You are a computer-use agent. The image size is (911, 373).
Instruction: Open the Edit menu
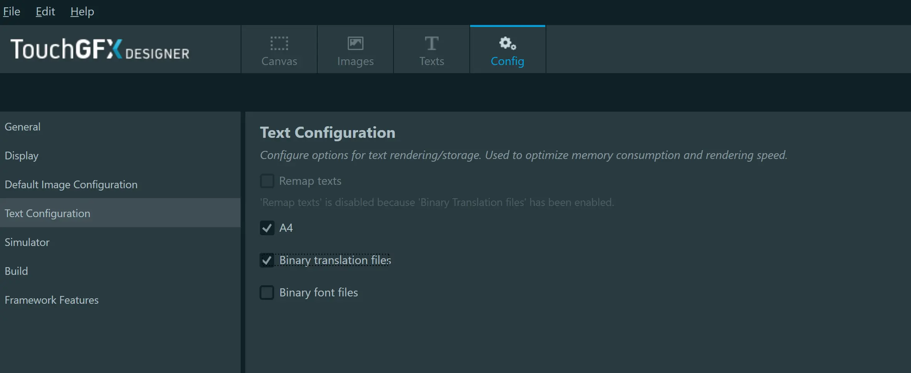45,12
